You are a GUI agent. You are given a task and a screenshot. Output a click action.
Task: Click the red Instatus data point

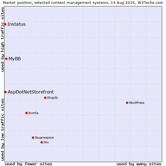tap(5, 24)
